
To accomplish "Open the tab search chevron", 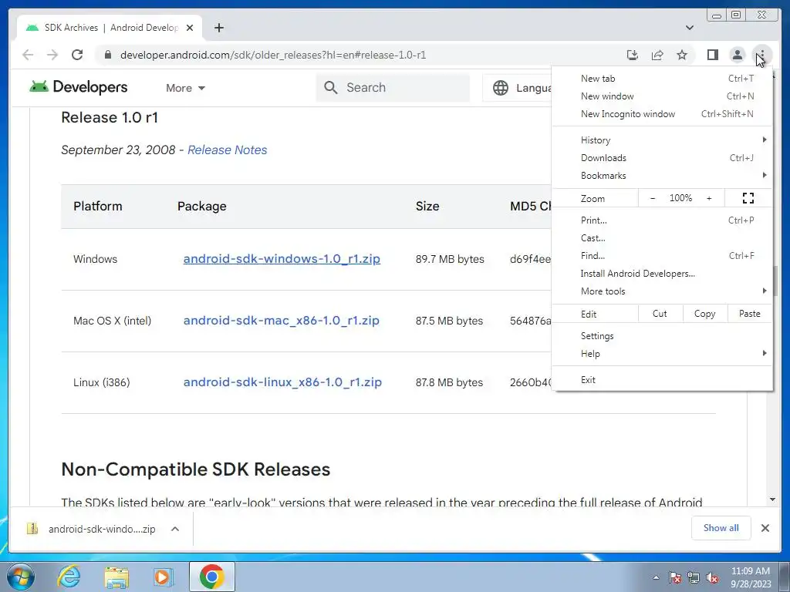I will coord(690,28).
